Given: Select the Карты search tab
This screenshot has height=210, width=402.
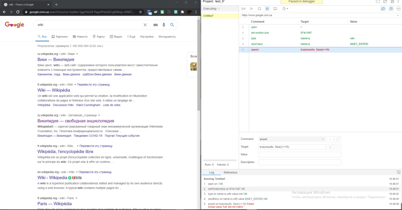Looking at the screenshot, I should [x=99, y=37].
